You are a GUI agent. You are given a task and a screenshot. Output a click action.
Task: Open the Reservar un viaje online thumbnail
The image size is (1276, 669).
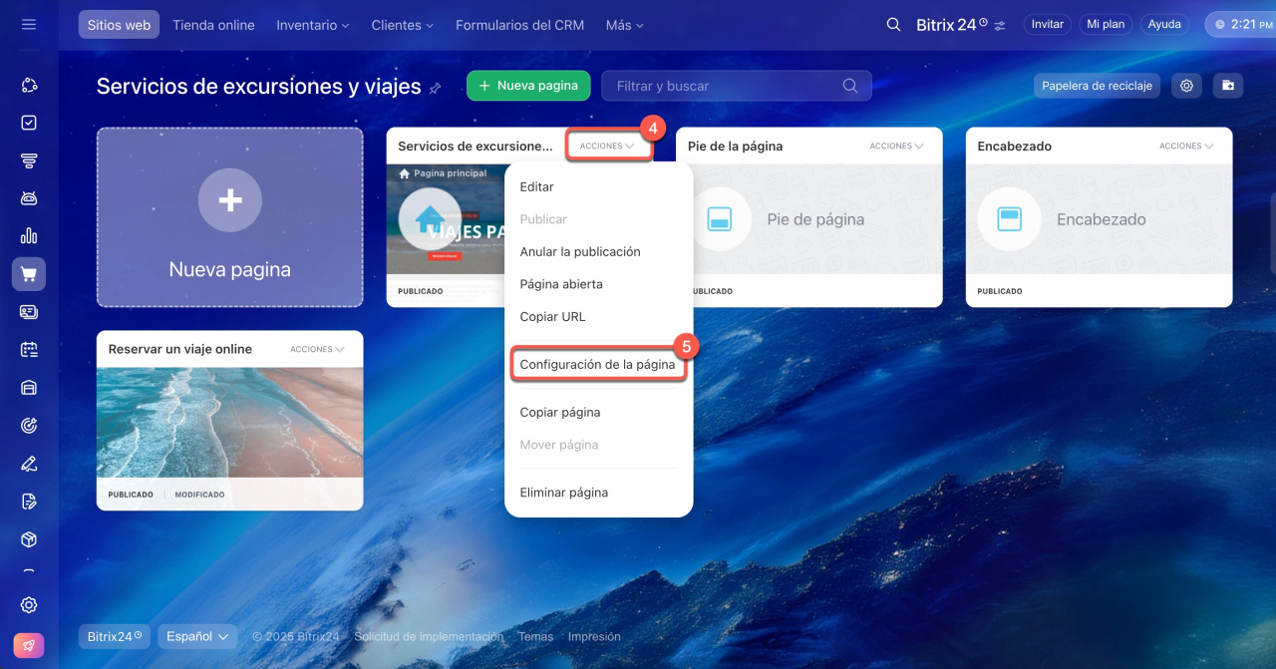(x=229, y=422)
